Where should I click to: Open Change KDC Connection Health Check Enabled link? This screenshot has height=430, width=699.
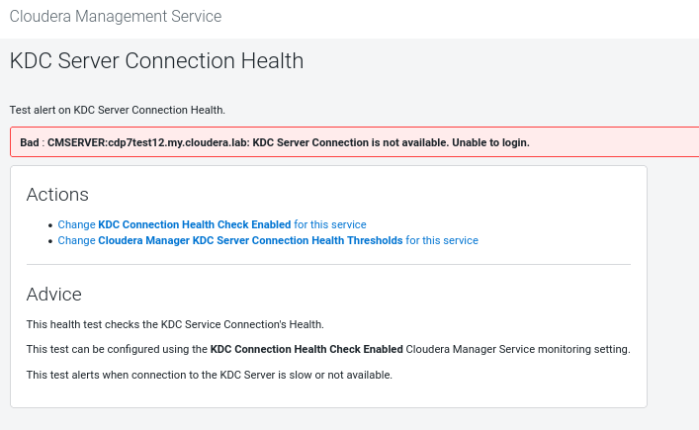(x=212, y=224)
